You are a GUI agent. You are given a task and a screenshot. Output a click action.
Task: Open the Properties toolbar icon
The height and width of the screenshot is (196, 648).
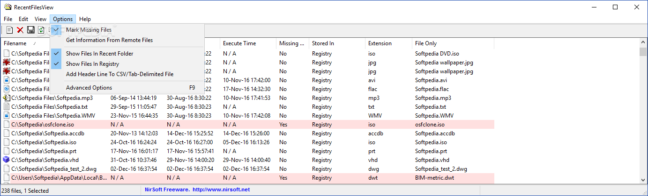(9, 30)
